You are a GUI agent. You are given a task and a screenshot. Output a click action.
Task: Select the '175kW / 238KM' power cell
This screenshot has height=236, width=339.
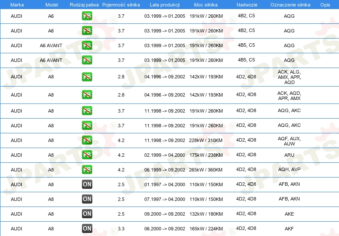[206, 155]
